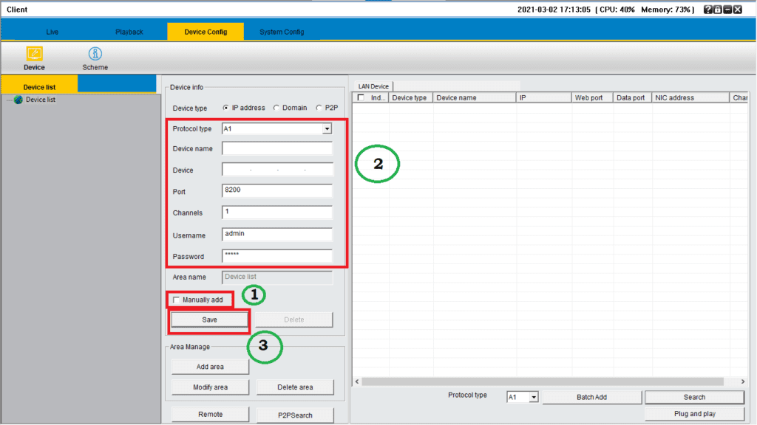This screenshot has width=757, height=425.
Task: Switch to the System Config tab
Action: pyautogui.click(x=281, y=32)
